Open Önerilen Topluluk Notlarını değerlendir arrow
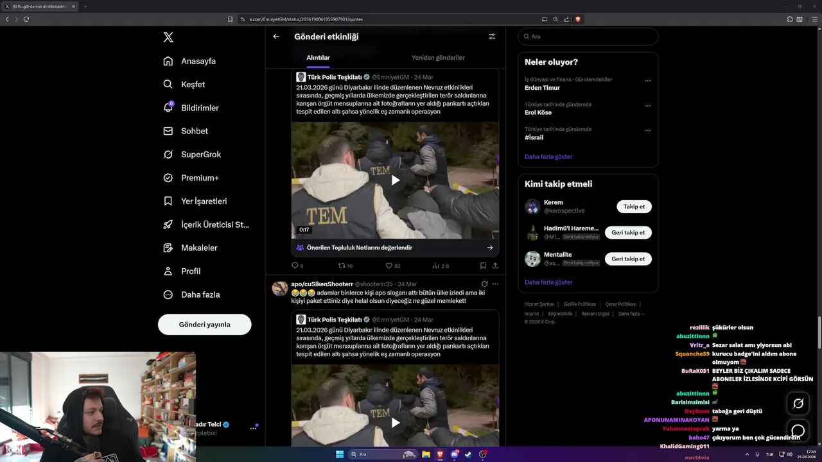Screen dimensions: 822x462 (x=490, y=248)
